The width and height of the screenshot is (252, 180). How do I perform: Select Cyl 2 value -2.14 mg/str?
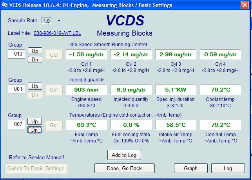(131, 54)
